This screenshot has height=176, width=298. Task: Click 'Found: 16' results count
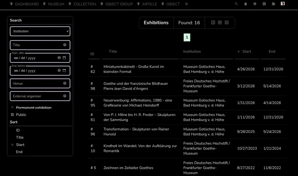click(189, 23)
